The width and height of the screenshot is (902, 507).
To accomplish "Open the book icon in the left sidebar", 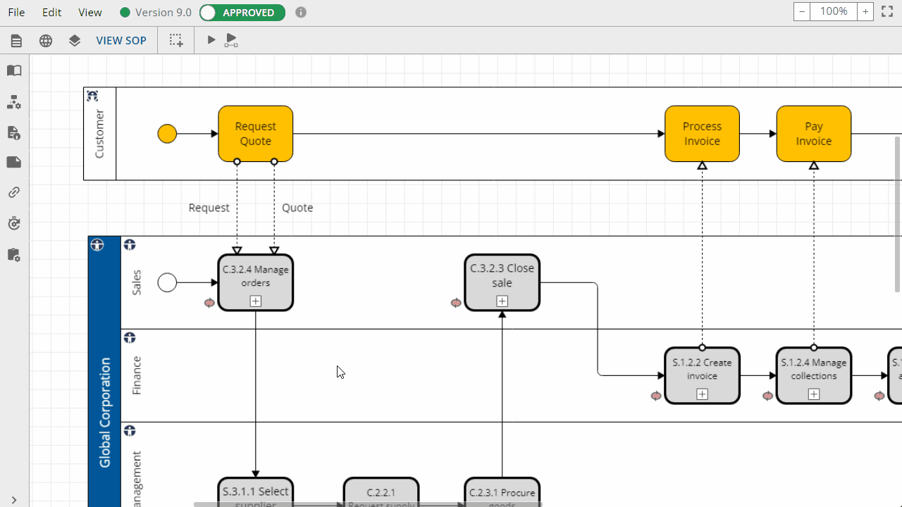I will click(x=14, y=70).
